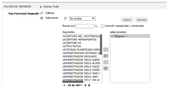Image resolution: width=171 pixels, height=104 pixels.
Task: Click the X icon beside Borrar Todo
Action: [41, 7]
